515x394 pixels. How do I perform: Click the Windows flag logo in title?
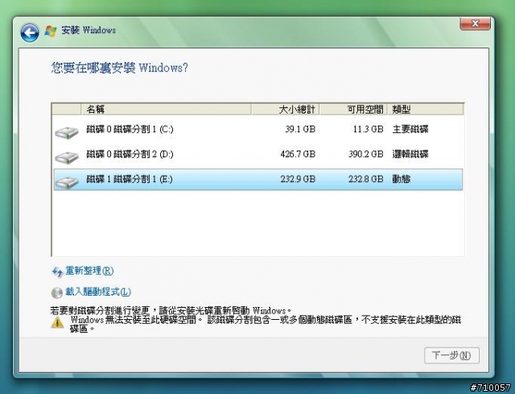pyautogui.click(x=51, y=31)
